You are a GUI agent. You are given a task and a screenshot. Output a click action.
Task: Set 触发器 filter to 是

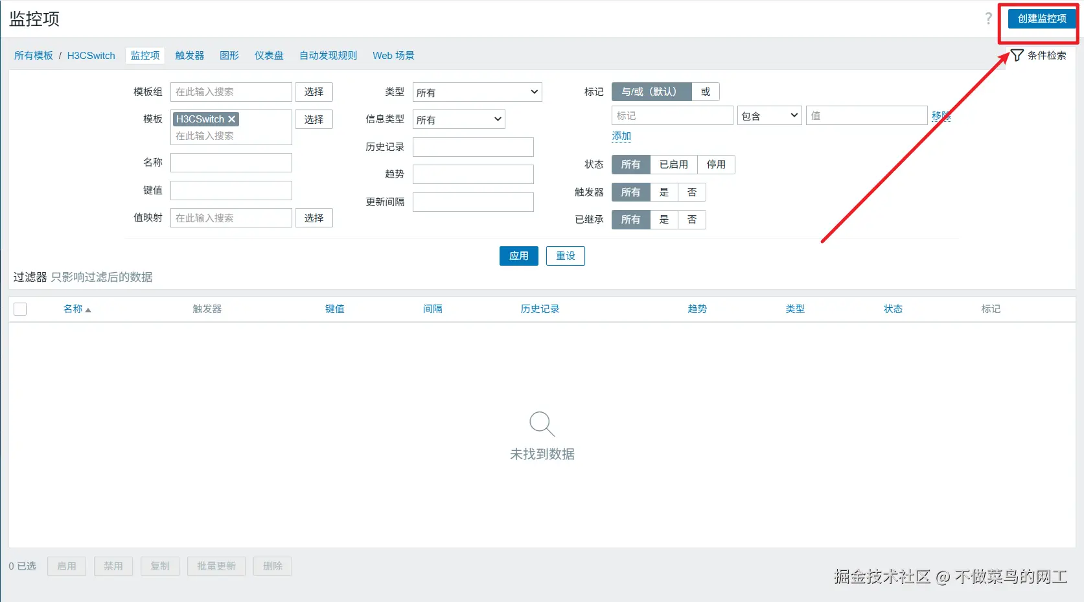coord(664,192)
